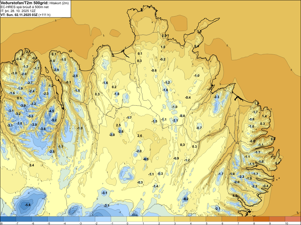301x225 pixels.
Task: Click the "-1.3" temperature value on the map
Action: coord(25,66)
